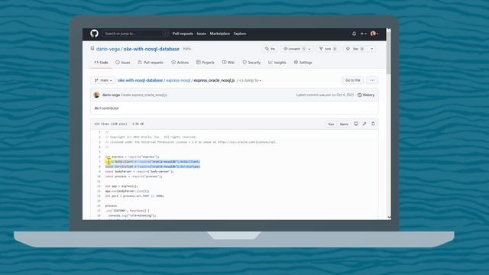Viewport: 489px width, 275px height.
Task: Open the user avatar menu
Action: click(374, 34)
